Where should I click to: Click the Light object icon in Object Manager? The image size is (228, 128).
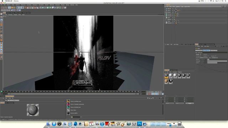click(x=166, y=17)
